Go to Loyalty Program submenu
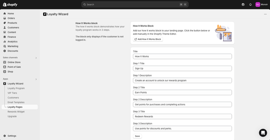The height and width of the screenshot is (140, 270). (x=16, y=88)
